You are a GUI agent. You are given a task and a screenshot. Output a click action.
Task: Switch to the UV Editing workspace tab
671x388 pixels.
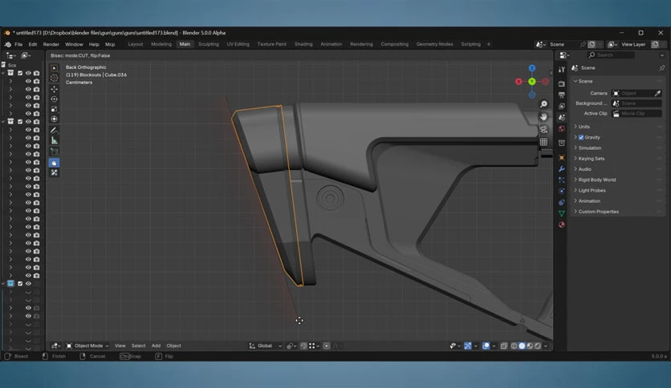pos(238,44)
